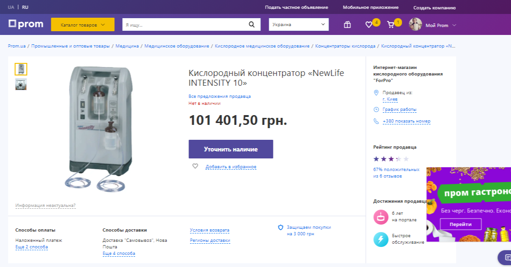The height and width of the screenshot is (267, 511).
Task: Click Добавить в избранное link
Action: coord(231,166)
